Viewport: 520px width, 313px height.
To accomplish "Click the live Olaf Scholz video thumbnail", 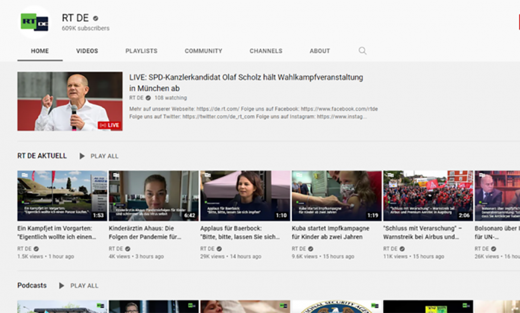I will coord(70,101).
